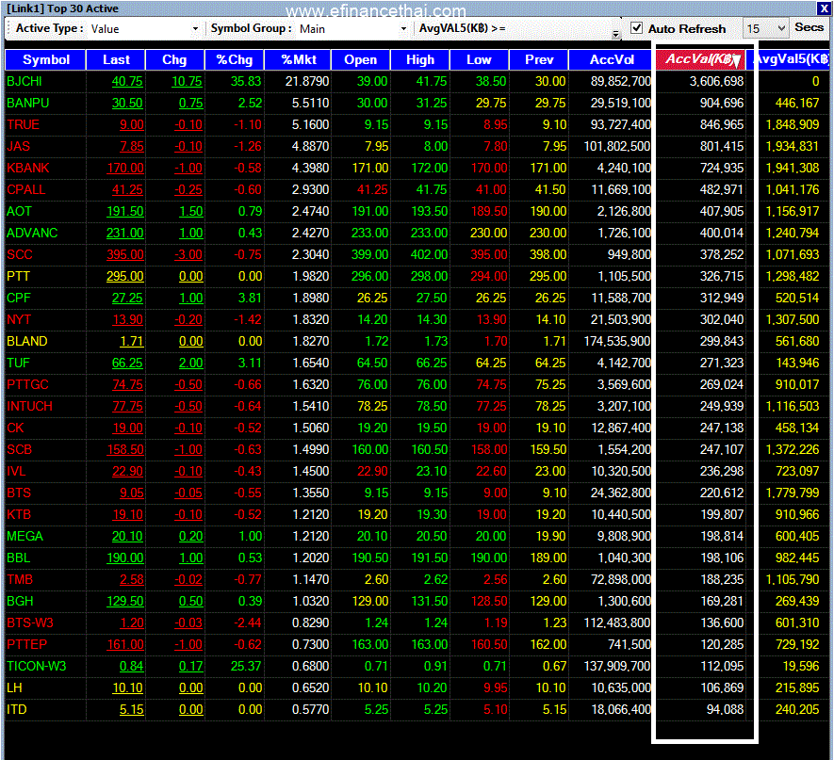
Task: Select the SCC symbol
Action: [20, 254]
